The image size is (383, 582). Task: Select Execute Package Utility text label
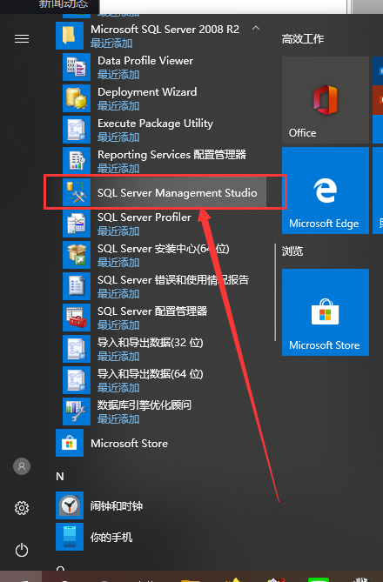pyautogui.click(x=155, y=124)
